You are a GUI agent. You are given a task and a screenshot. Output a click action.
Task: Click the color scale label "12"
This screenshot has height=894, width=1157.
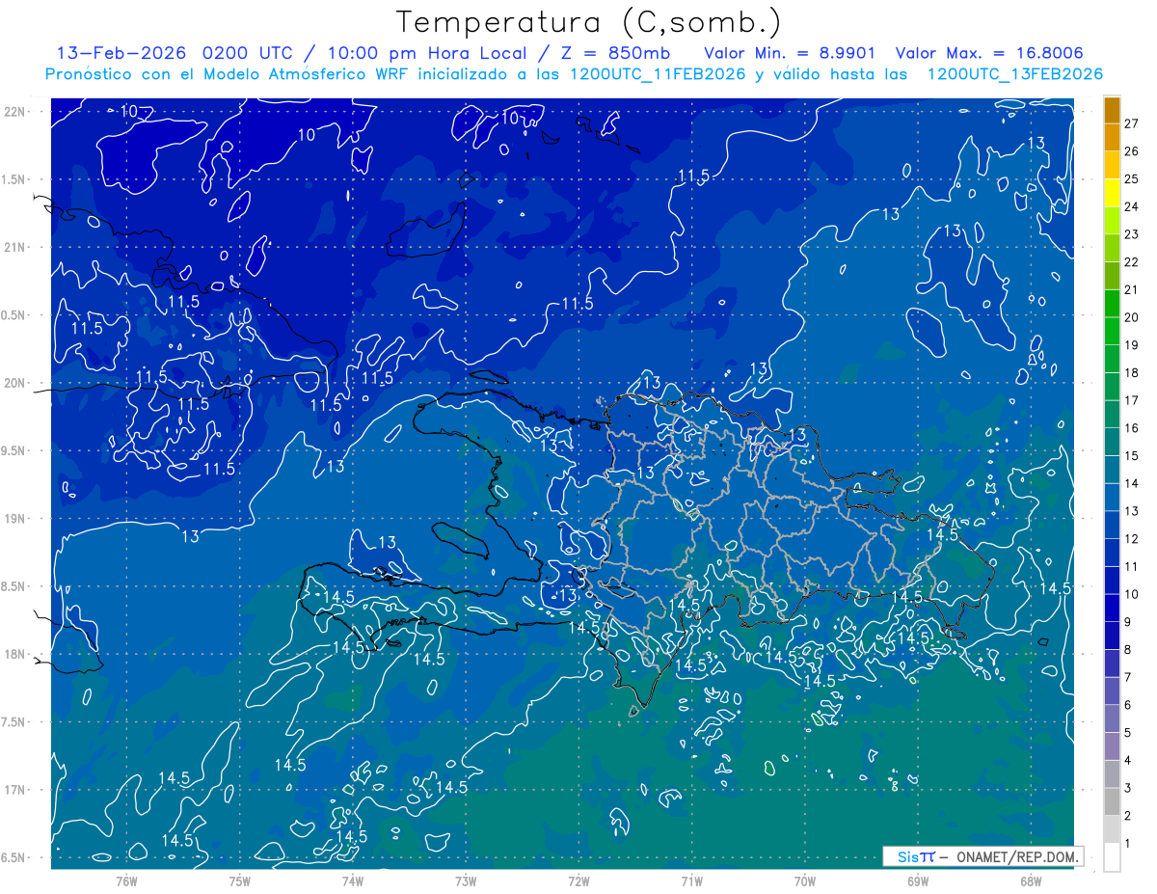(x=1132, y=539)
